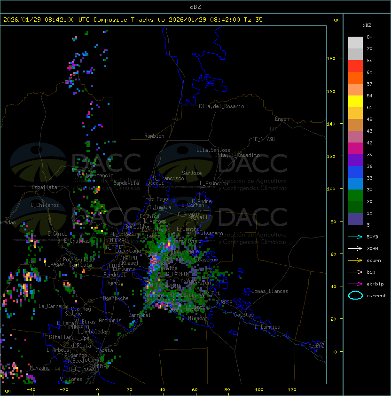Viewport: 391px width, 396px height.
Task: Click the Composite Tracks timestamp header line
Action: click(133, 19)
